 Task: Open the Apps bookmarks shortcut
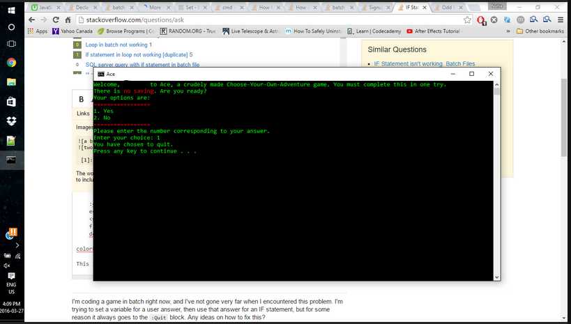tap(38, 31)
